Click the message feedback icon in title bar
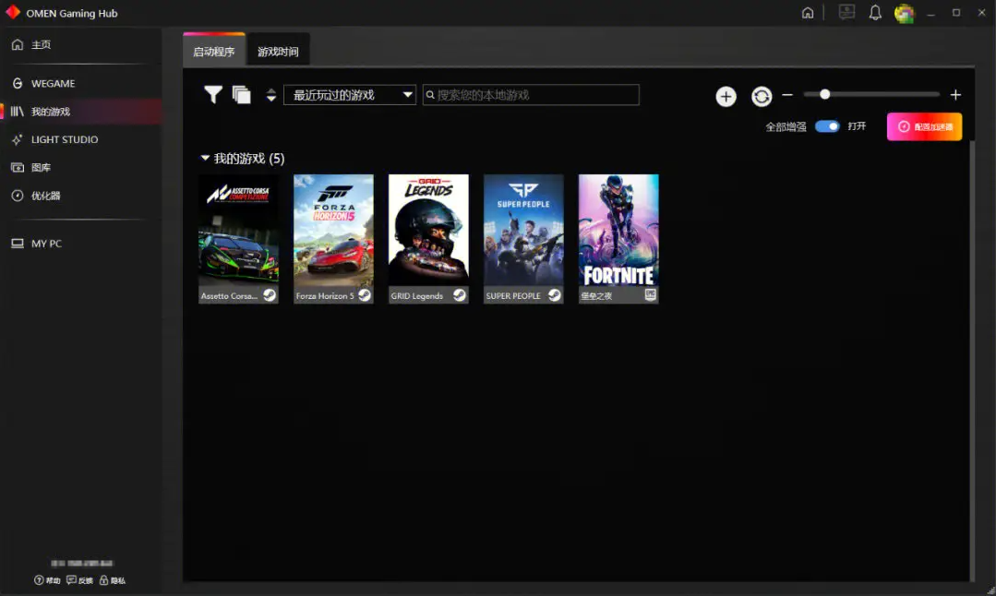The width and height of the screenshot is (996, 596). pos(846,13)
